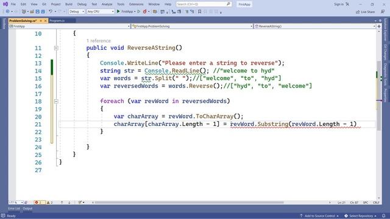Screen dimensions: 390x219
Task: Click the Bookmark toolbar icon
Action: [199, 12]
